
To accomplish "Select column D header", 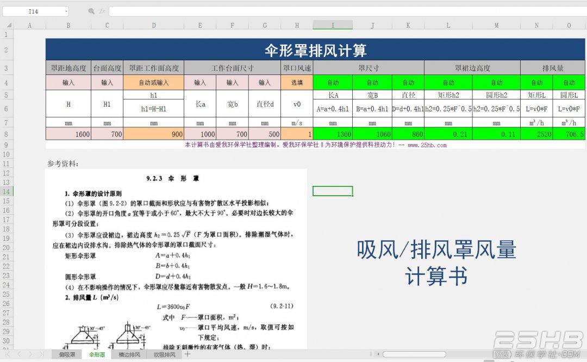I will coord(153,26).
